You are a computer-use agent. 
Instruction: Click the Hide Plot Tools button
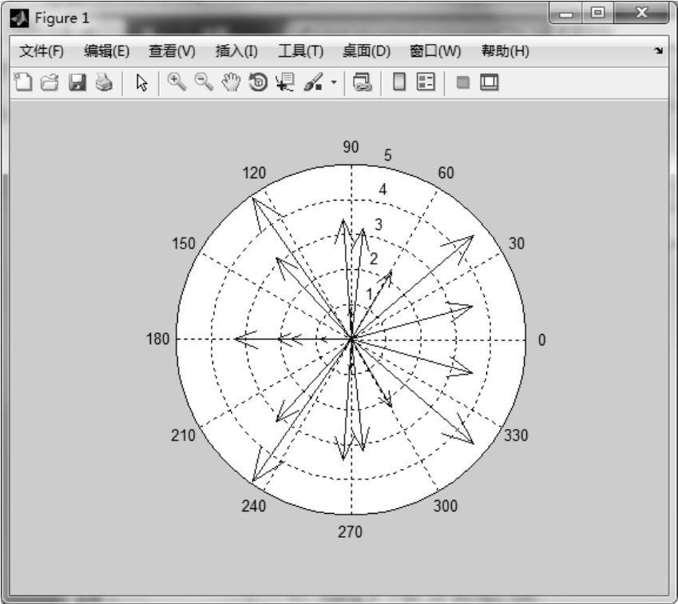462,82
